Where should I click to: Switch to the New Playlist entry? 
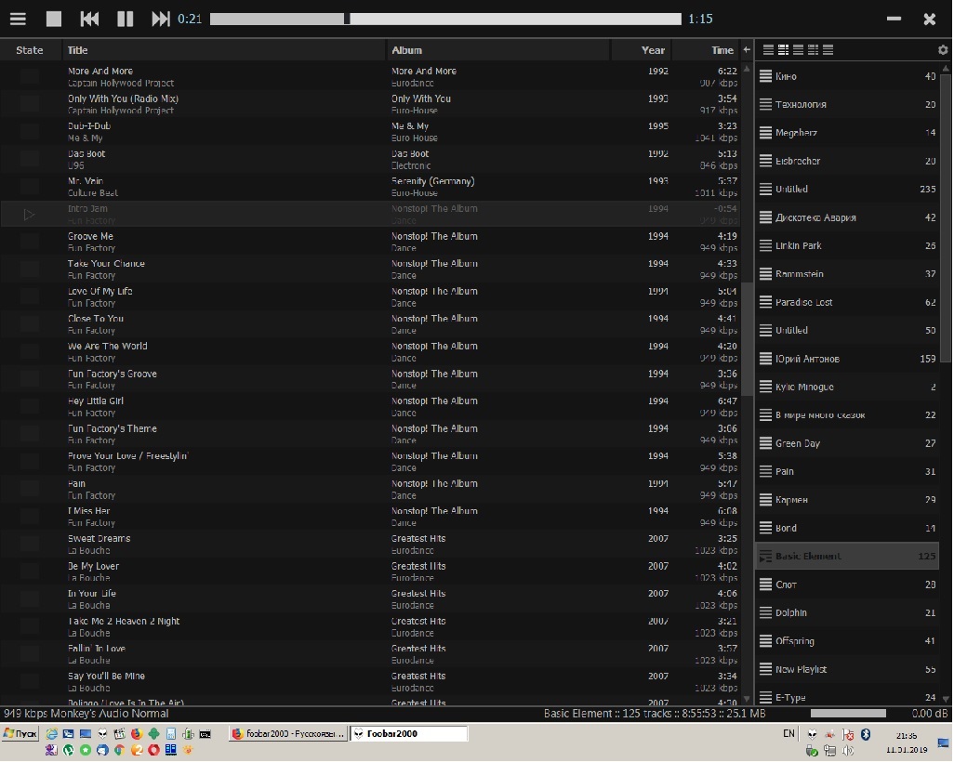coord(847,670)
